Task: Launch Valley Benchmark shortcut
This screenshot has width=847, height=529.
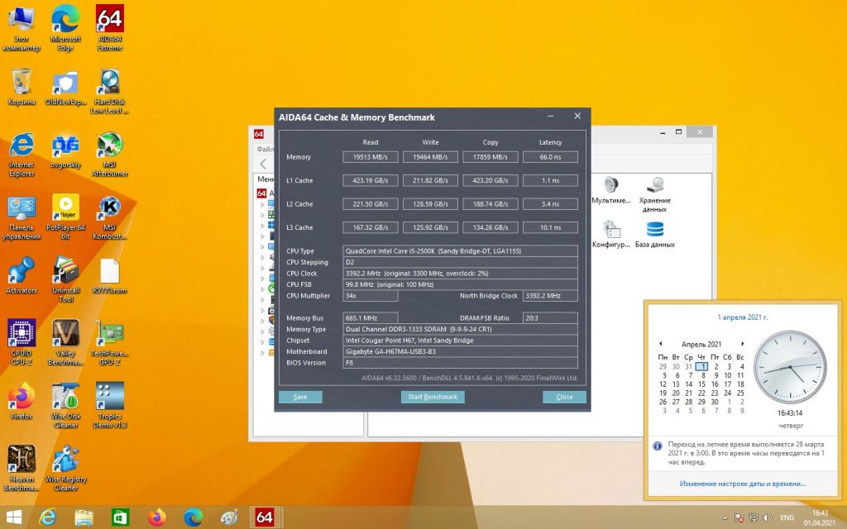Action: point(65,342)
